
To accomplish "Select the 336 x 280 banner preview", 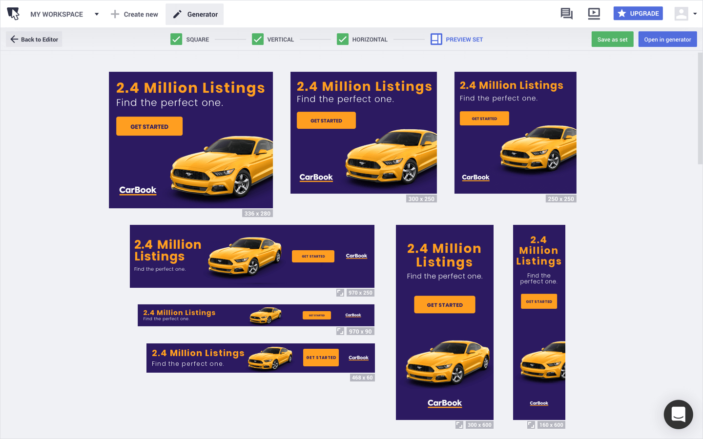I will [x=191, y=140].
